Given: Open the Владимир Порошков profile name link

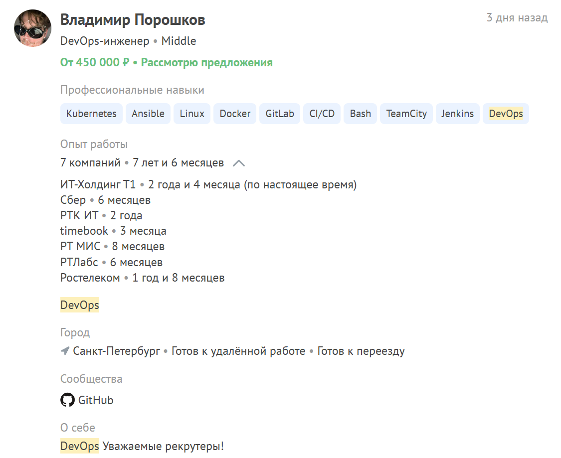Looking at the screenshot, I should [133, 20].
